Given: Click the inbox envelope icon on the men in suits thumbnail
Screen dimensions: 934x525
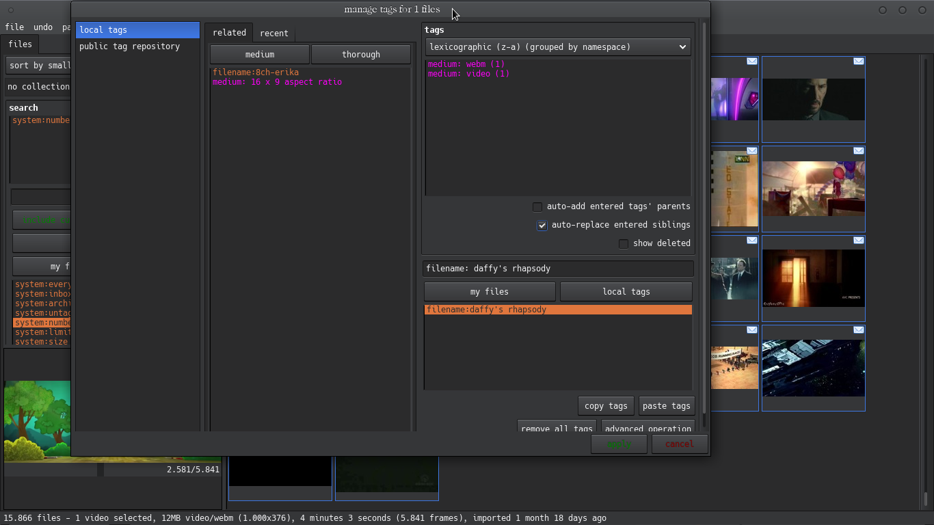Looking at the screenshot, I should click(751, 241).
